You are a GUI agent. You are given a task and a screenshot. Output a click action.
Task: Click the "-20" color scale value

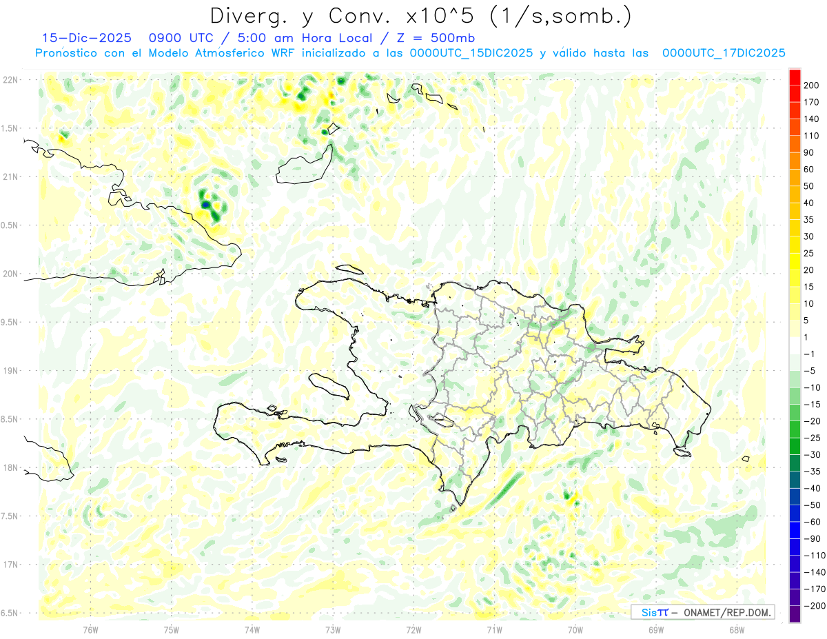pos(814,421)
